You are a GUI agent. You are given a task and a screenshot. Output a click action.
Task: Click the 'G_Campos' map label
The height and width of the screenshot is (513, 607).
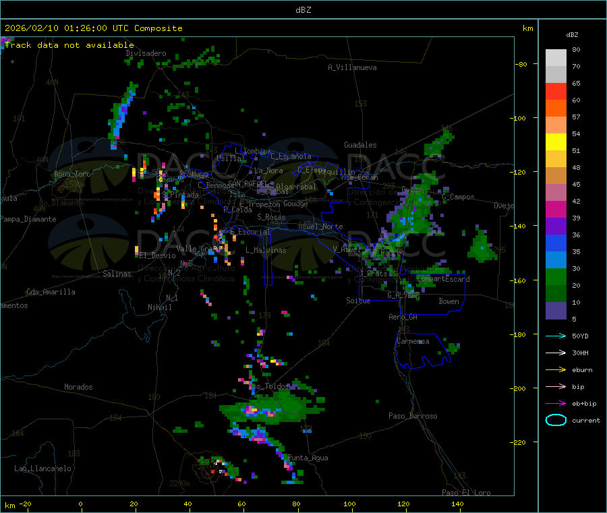point(459,197)
